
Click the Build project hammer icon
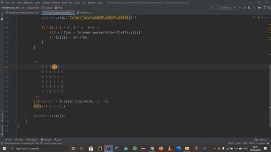[x=213, y=8]
